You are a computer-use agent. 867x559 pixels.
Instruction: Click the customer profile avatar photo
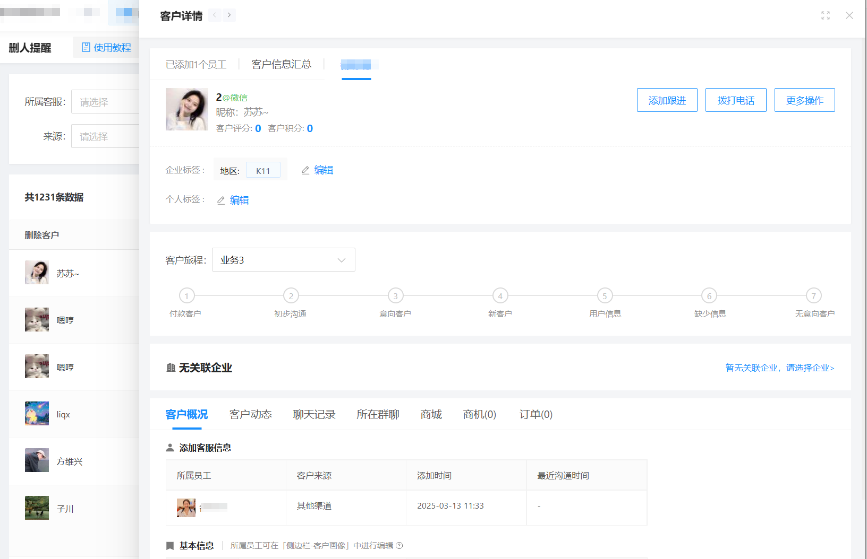point(187,109)
